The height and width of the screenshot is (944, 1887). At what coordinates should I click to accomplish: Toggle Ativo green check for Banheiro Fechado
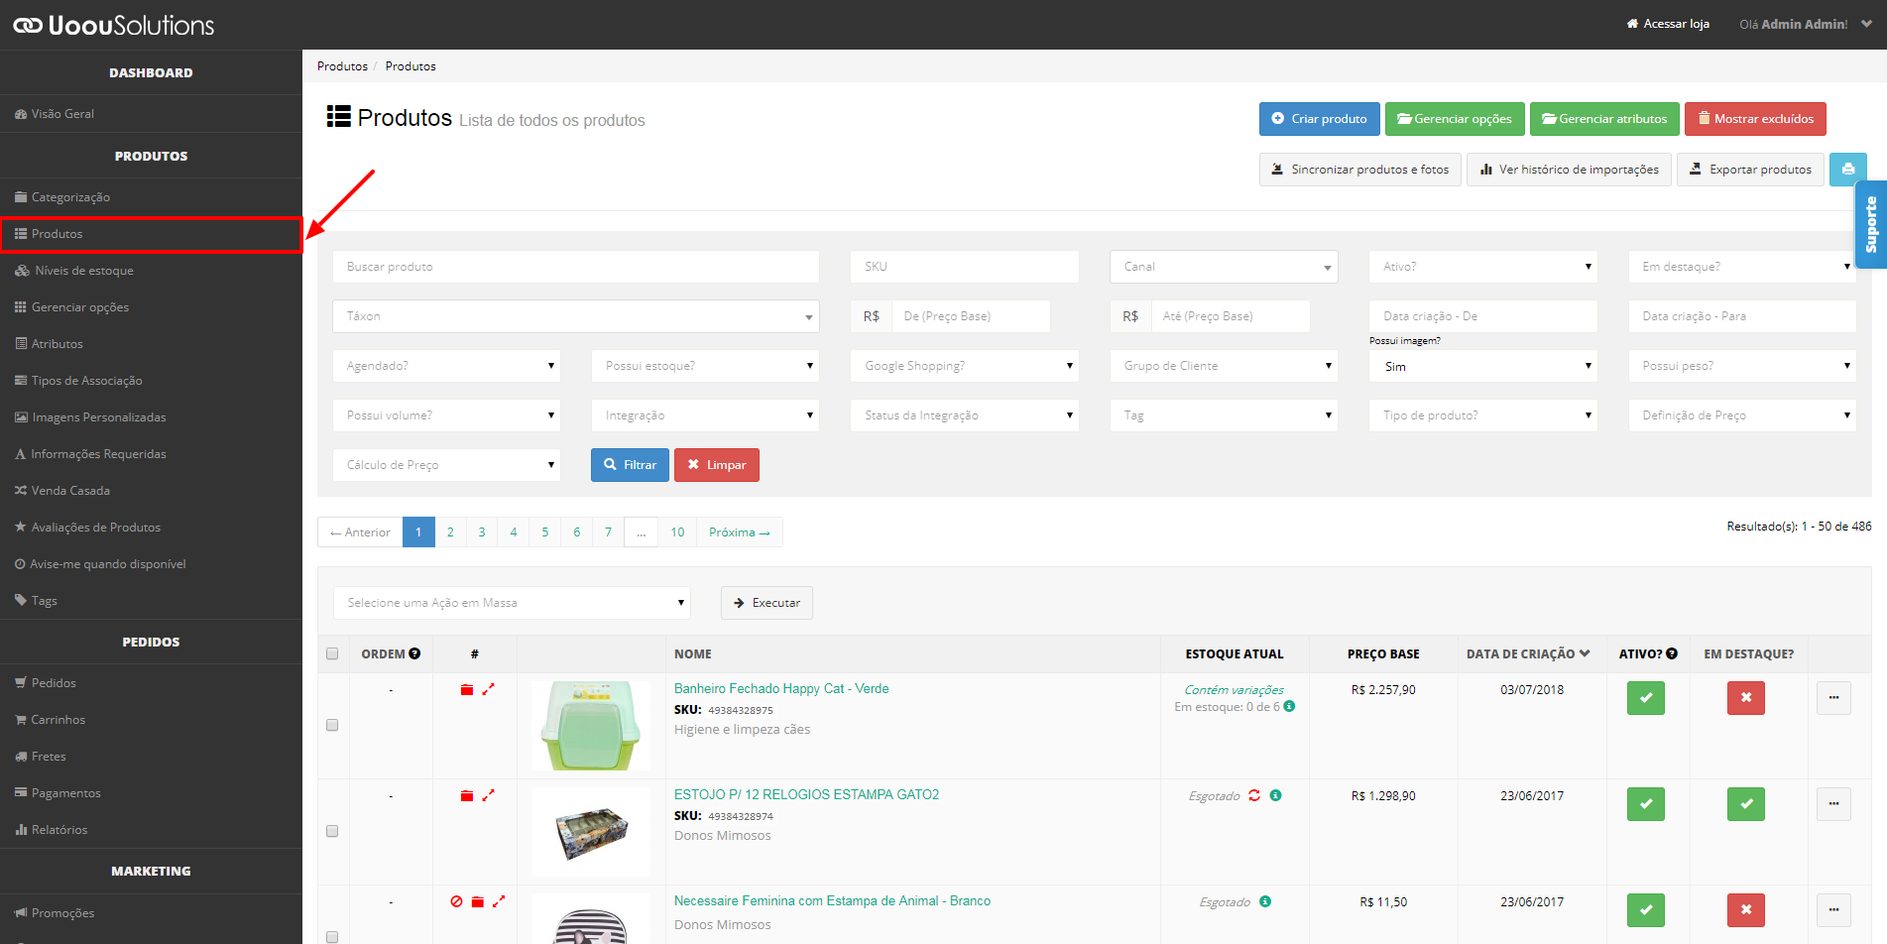1645,698
